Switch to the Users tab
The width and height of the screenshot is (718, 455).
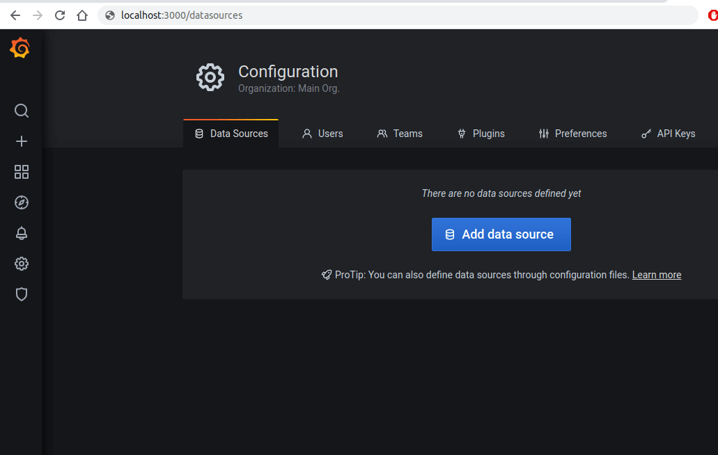point(322,134)
